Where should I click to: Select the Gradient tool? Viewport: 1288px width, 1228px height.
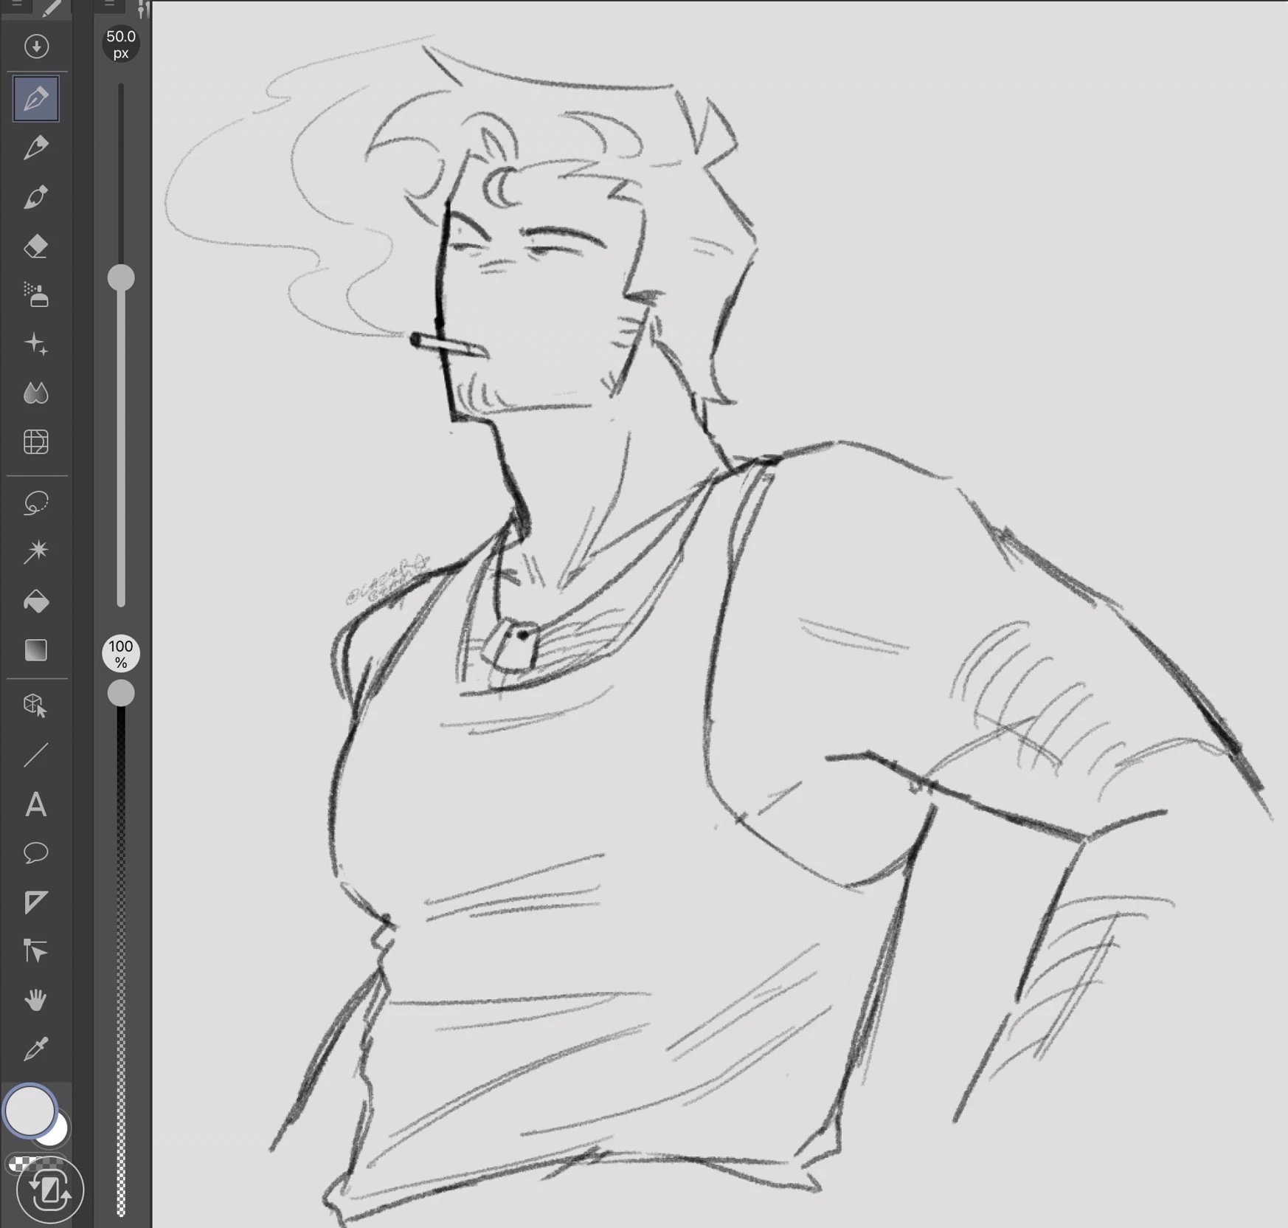point(36,650)
